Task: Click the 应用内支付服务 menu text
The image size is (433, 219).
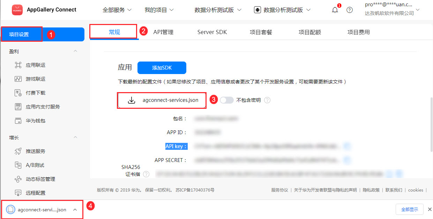Action: tap(43, 107)
